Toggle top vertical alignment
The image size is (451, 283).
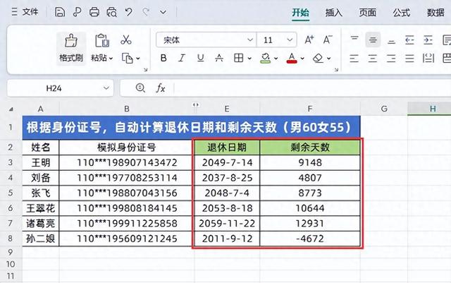click(x=354, y=40)
